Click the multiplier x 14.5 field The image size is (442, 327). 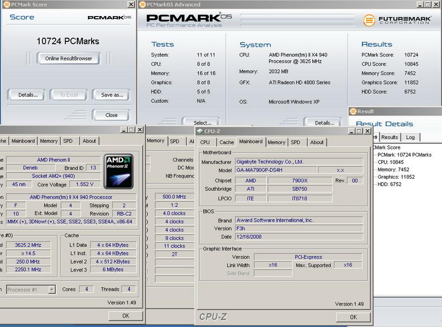28,253
